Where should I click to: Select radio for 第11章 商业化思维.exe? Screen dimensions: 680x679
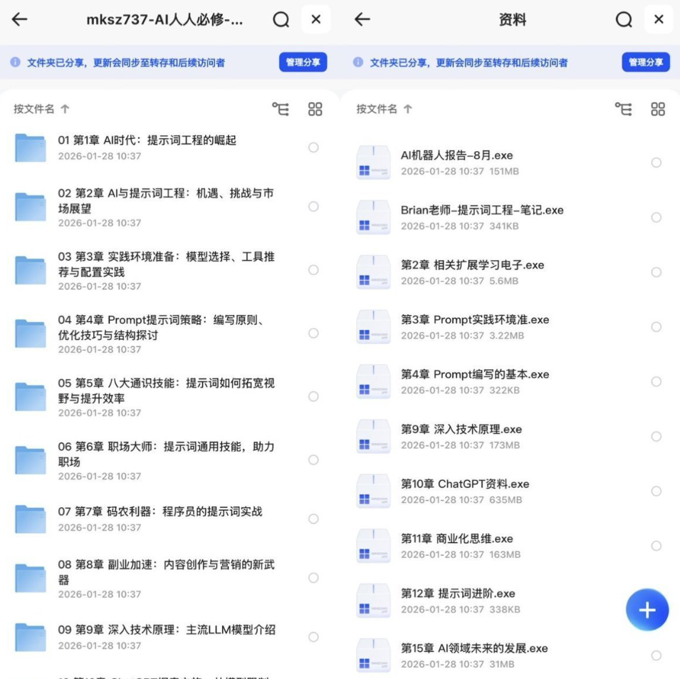coord(657,546)
